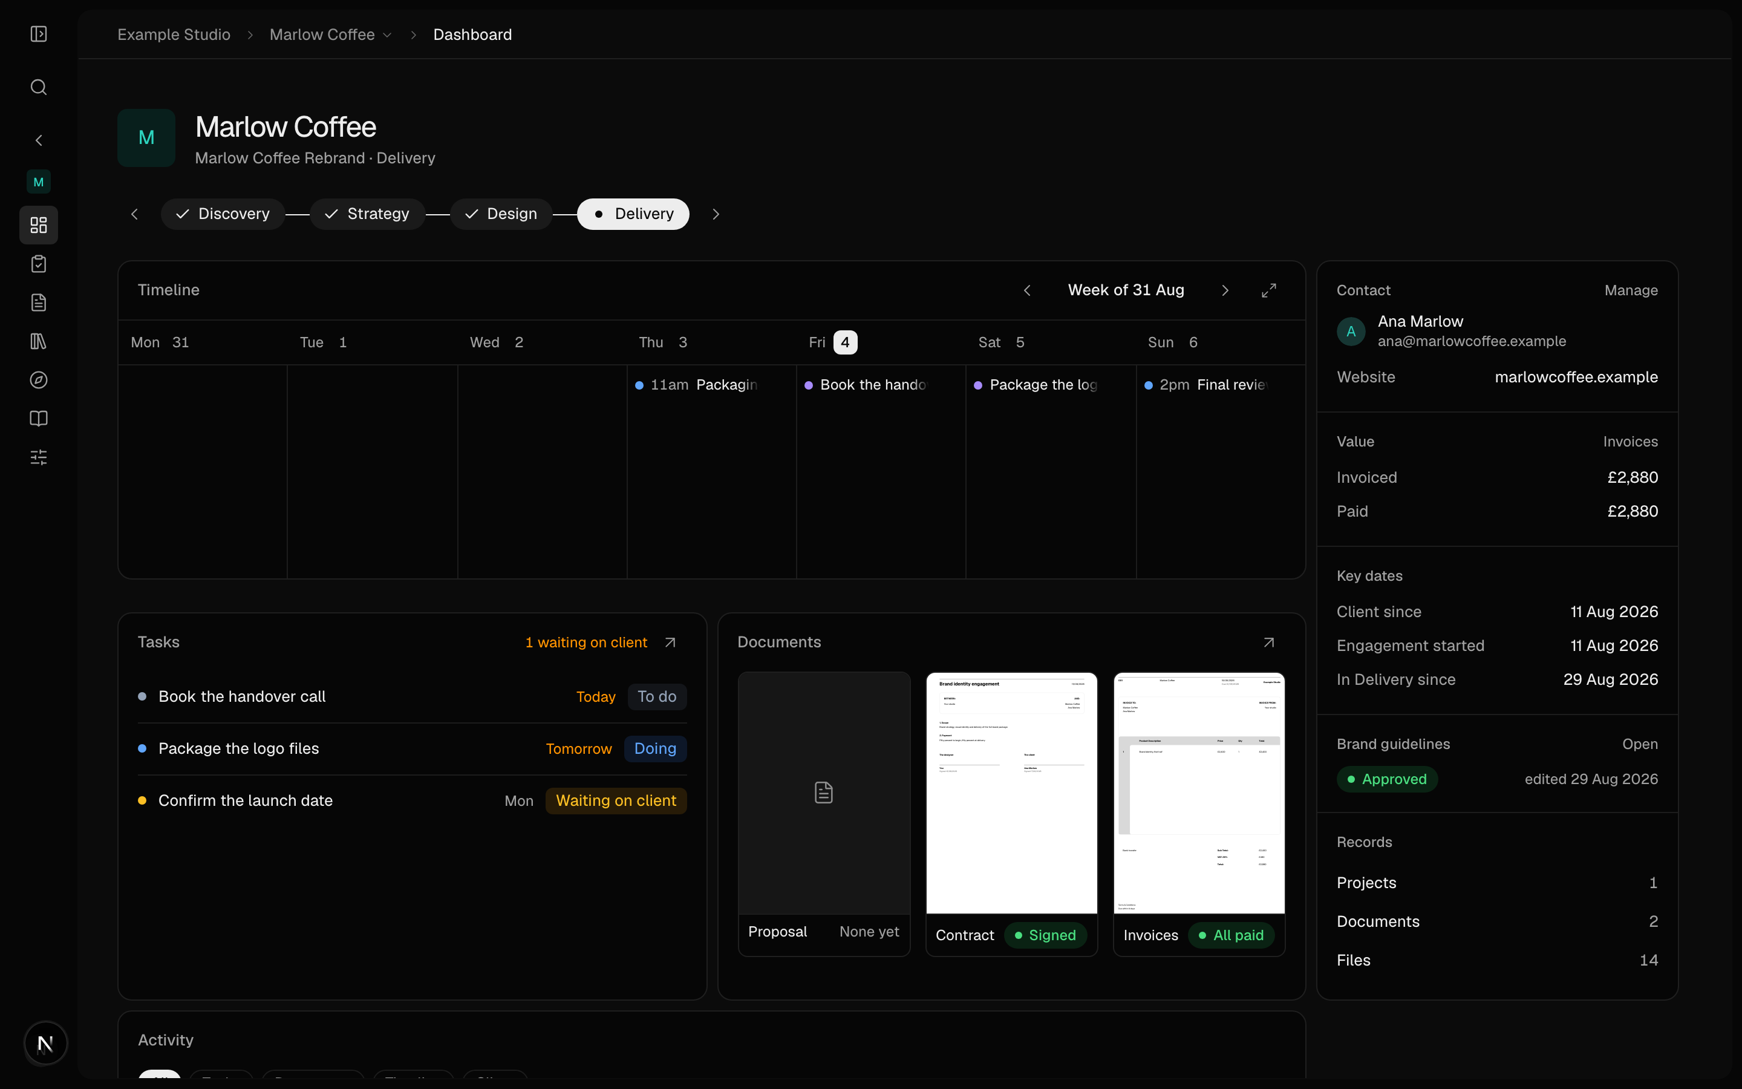Open the tasks clipboard icon
The width and height of the screenshot is (1742, 1089).
39,264
